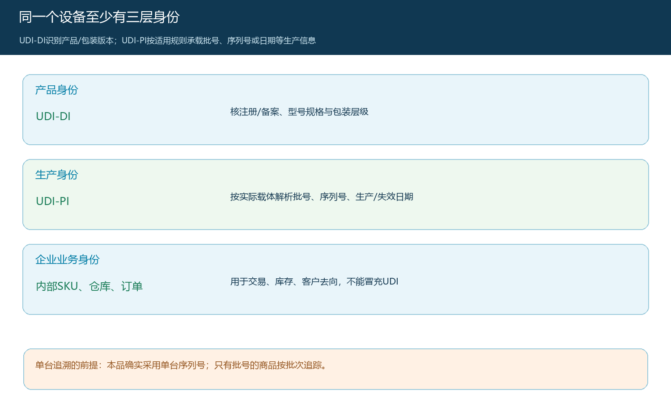Click the slide title 同一个设备至少有三层身份
Viewport: 671px width, 402px height.
[99, 17]
